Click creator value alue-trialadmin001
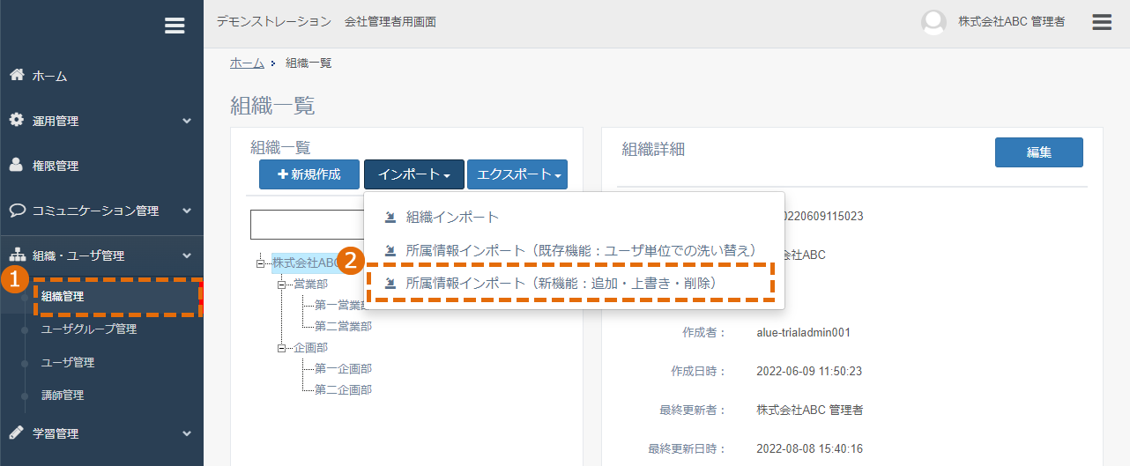1130x466 pixels. (x=803, y=332)
